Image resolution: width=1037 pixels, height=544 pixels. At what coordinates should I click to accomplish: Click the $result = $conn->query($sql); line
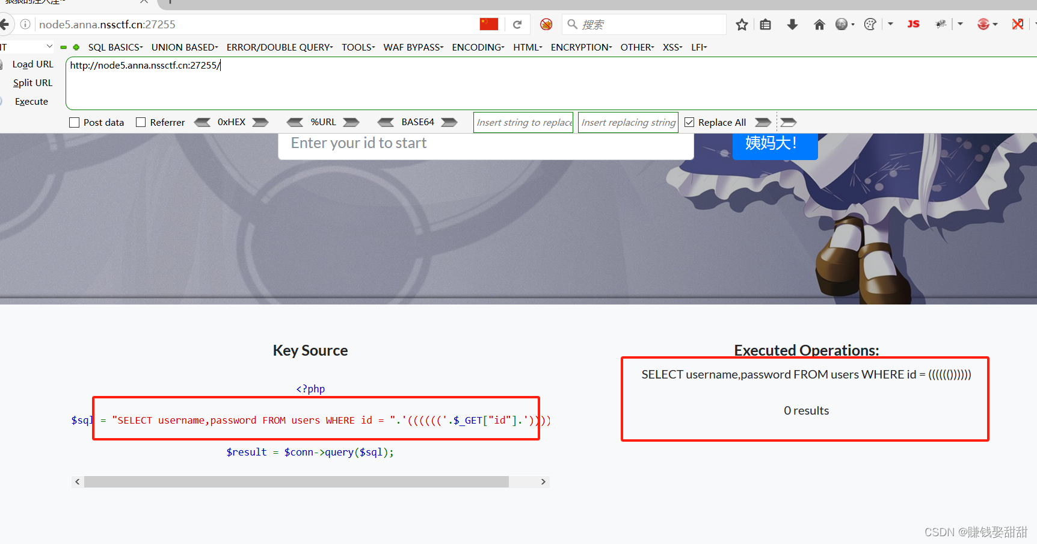click(x=310, y=452)
